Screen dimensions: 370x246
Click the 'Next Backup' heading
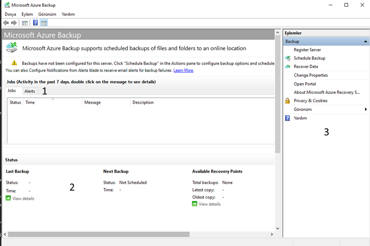116,171
